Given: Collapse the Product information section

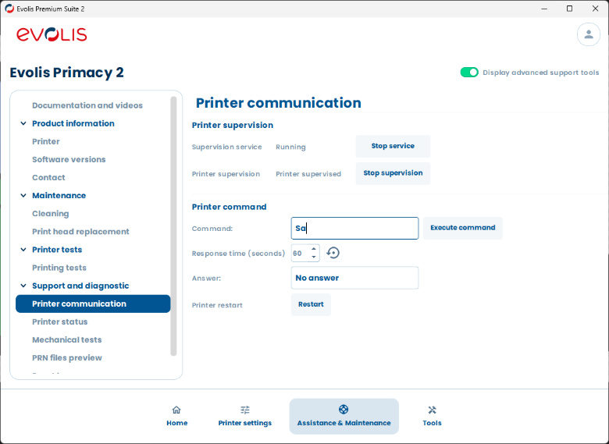Looking at the screenshot, I should coord(23,123).
